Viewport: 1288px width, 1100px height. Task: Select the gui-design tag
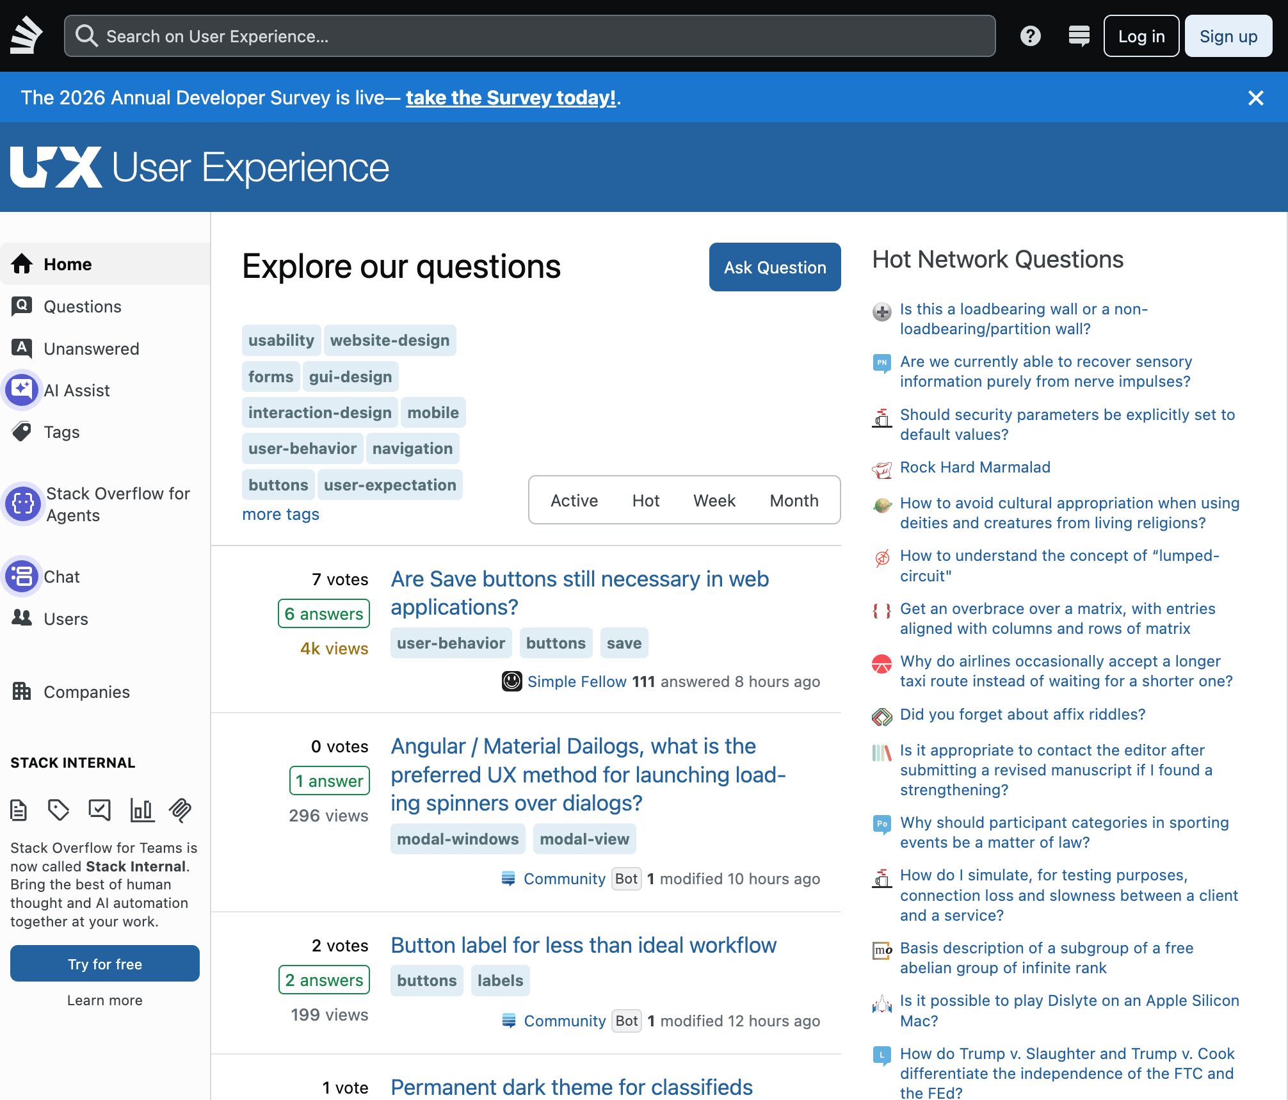click(x=350, y=376)
